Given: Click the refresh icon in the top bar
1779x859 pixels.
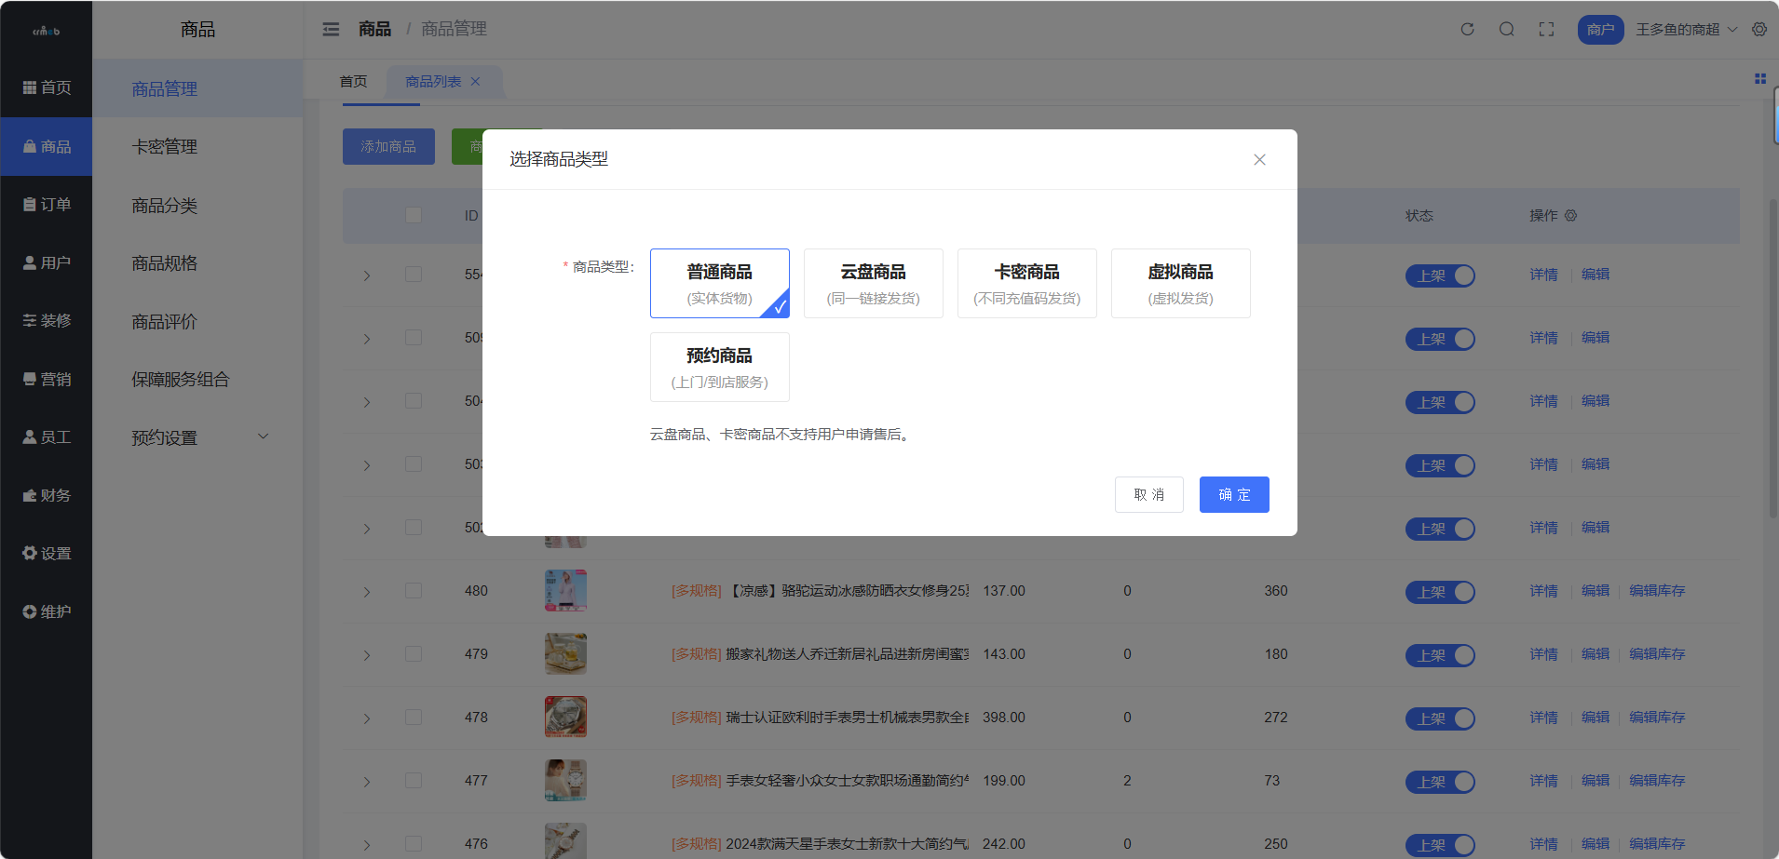Looking at the screenshot, I should (1467, 29).
